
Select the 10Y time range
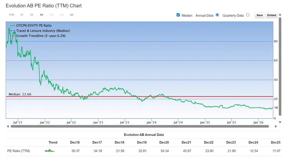[x=51, y=15]
